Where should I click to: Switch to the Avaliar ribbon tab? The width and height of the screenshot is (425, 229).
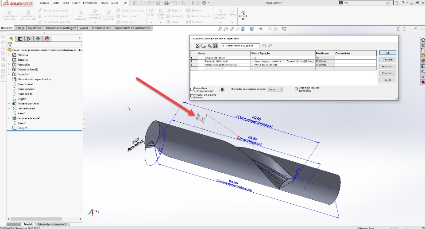tap(84, 28)
